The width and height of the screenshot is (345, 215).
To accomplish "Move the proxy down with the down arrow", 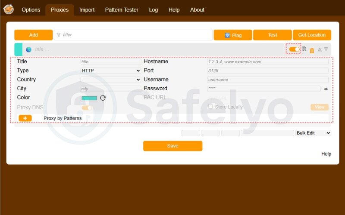I will pyautogui.click(x=326, y=49).
